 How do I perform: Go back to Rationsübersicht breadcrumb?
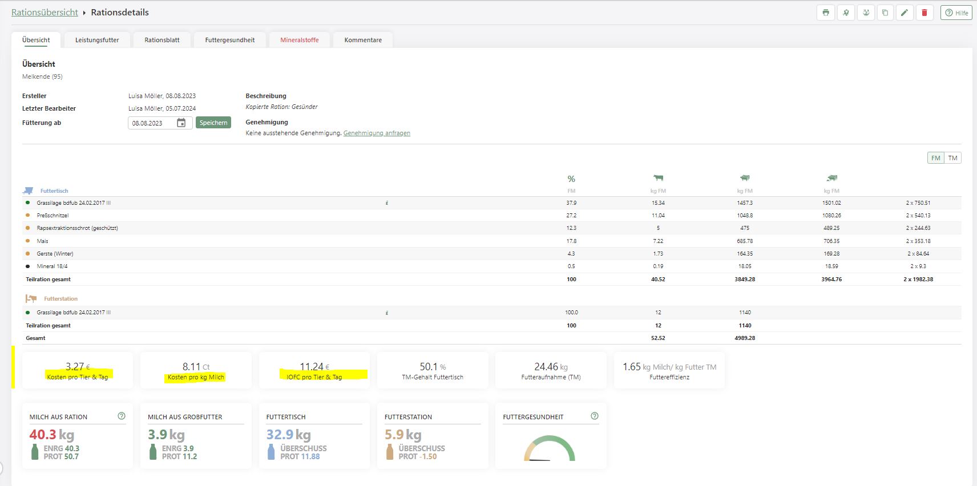pyautogui.click(x=45, y=13)
